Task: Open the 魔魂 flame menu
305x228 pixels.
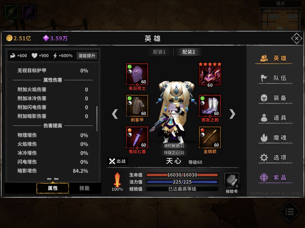Action: (x=275, y=138)
